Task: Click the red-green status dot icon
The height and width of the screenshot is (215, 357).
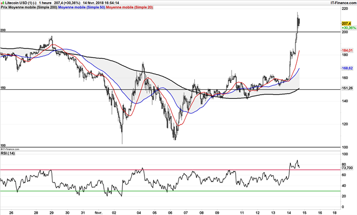Action: 2,3
